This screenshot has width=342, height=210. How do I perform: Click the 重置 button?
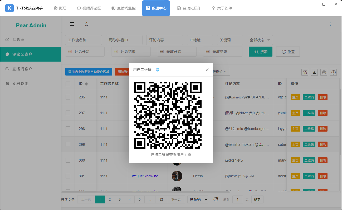tap(288, 52)
